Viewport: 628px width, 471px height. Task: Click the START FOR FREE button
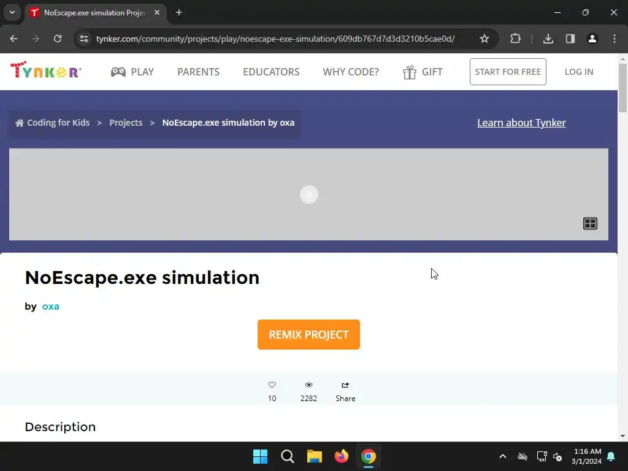pos(508,72)
